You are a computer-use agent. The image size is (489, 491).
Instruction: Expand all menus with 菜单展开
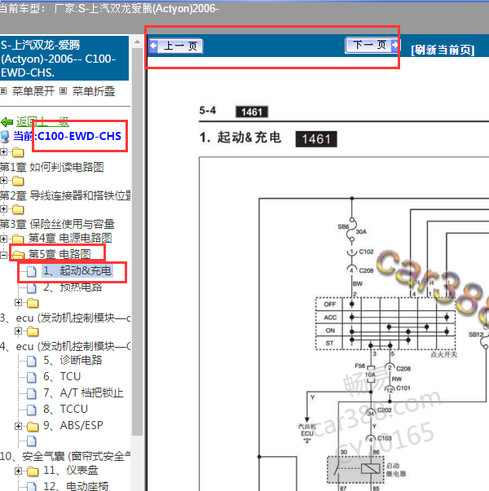click(x=33, y=91)
